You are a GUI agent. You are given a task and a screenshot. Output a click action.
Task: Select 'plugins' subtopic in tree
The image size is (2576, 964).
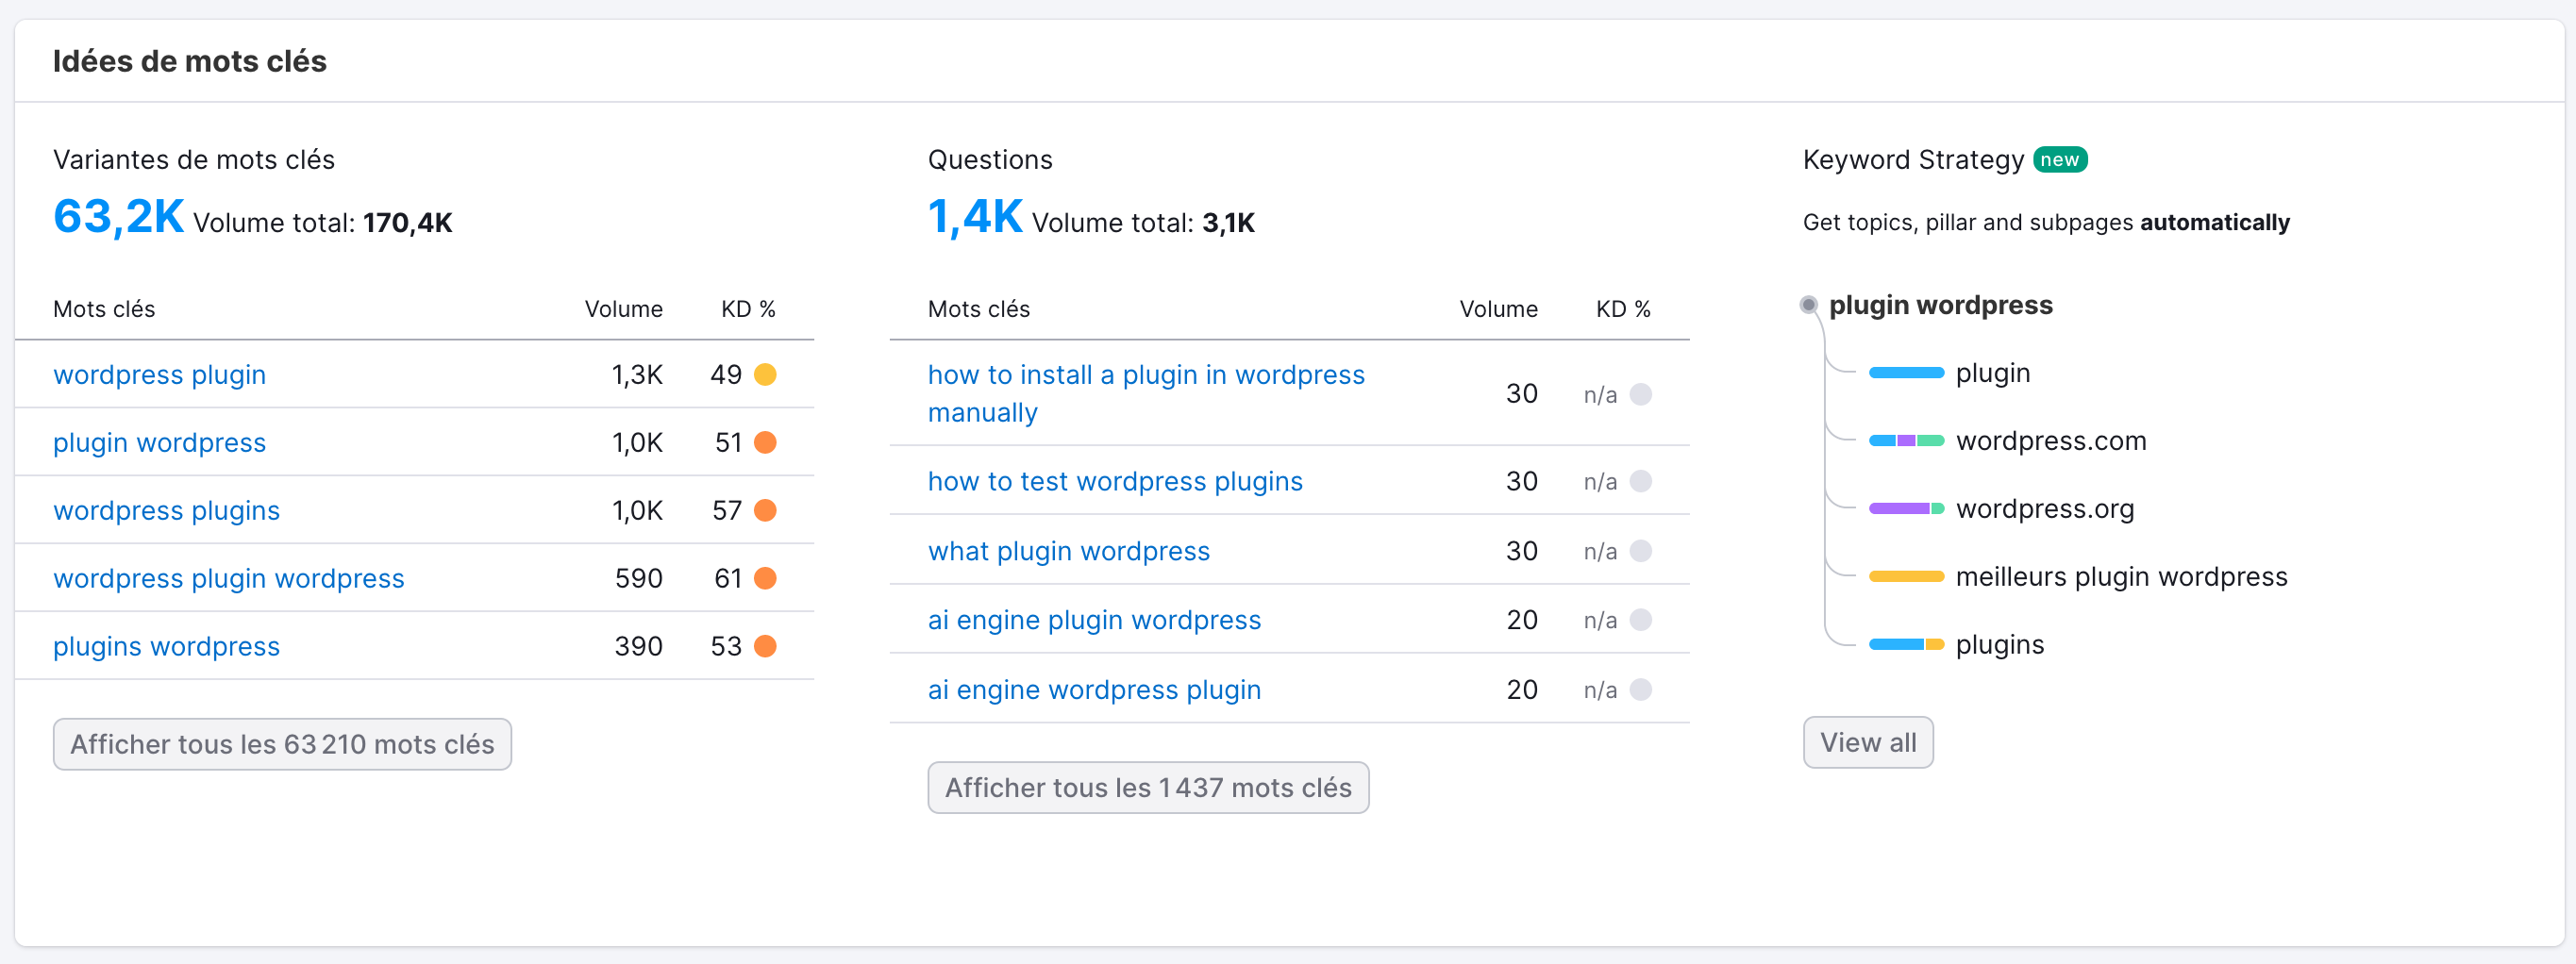tap(1999, 645)
